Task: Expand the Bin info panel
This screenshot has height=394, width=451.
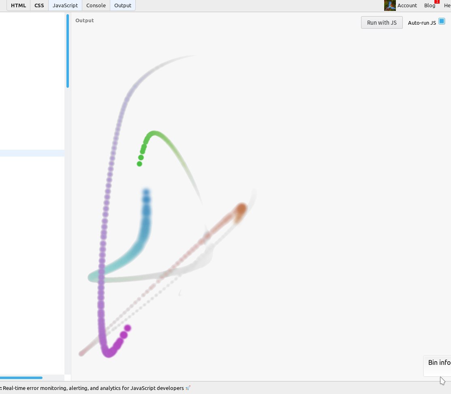Action: click(x=439, y=362)
